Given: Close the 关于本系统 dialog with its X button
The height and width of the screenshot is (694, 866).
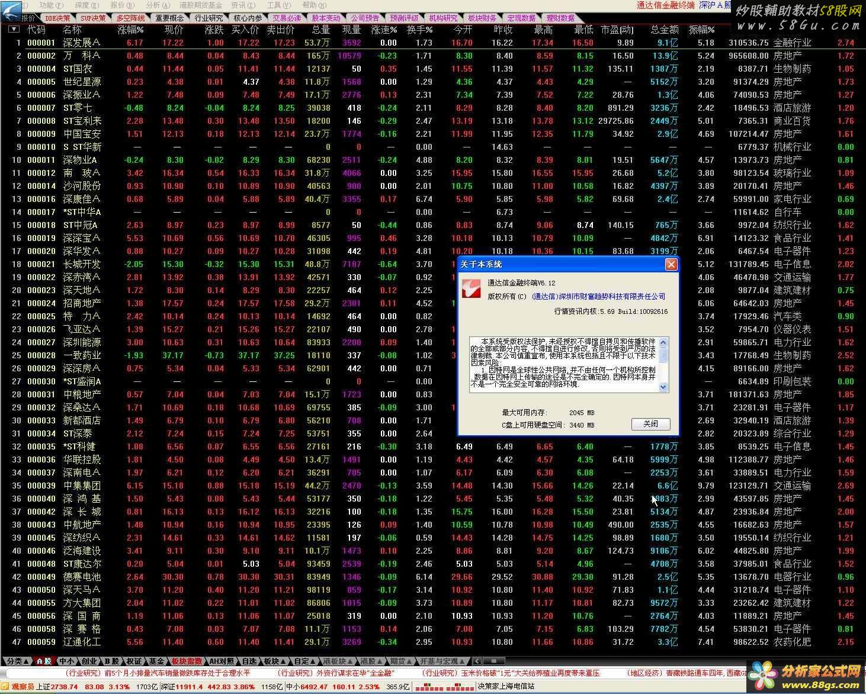Looking at the screenshot, I should (671, 264).
